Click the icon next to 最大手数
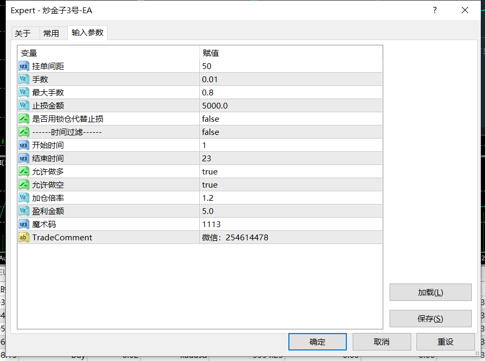The image size is (485, 361). (x=24, y=93)
